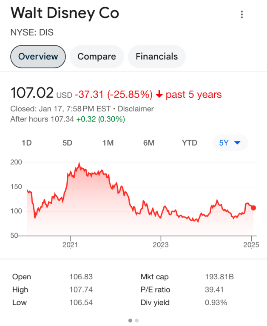Click the 2023 label on chart axis
Image resolution: width=267 pixels, height=326 pixels.
[x=161, y=245]
